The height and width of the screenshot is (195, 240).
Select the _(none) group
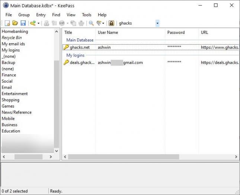[9, 57]
